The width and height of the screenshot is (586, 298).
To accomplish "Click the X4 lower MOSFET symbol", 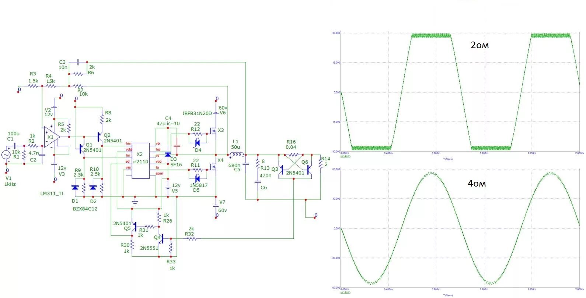I will pos(214,168).
